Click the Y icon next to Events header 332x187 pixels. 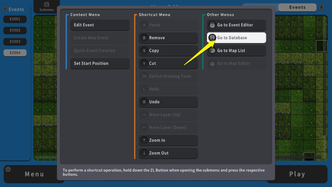5,9
